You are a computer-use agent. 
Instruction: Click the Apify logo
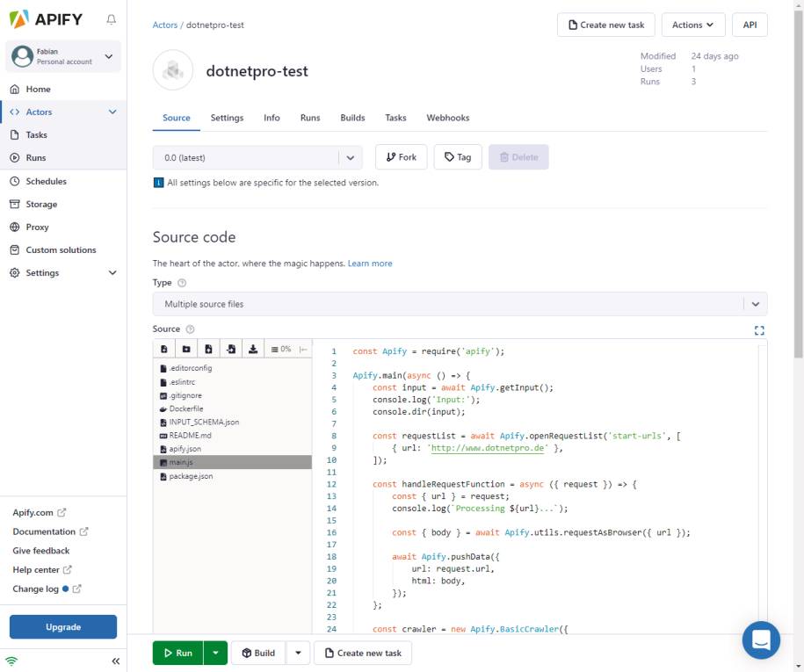pos(47,19)
